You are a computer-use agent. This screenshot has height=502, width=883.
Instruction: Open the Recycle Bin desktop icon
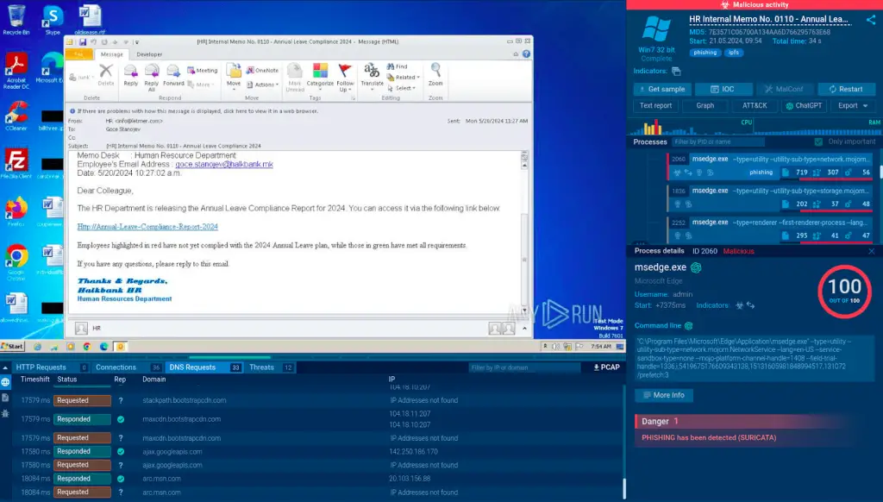(16, 20)
